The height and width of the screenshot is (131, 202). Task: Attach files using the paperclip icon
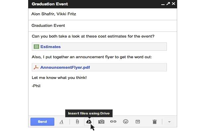coord(77,122)
